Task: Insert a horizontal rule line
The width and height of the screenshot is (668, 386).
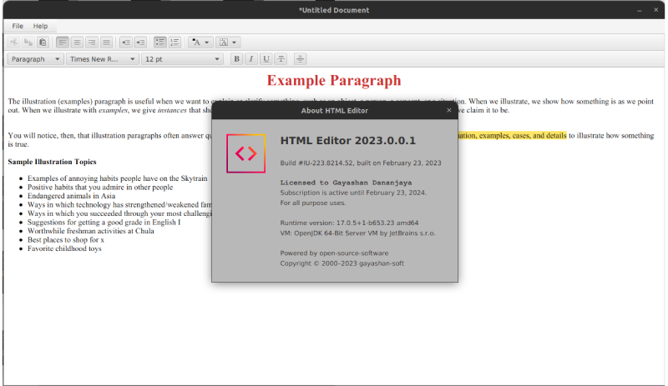Action: (300, 59)
